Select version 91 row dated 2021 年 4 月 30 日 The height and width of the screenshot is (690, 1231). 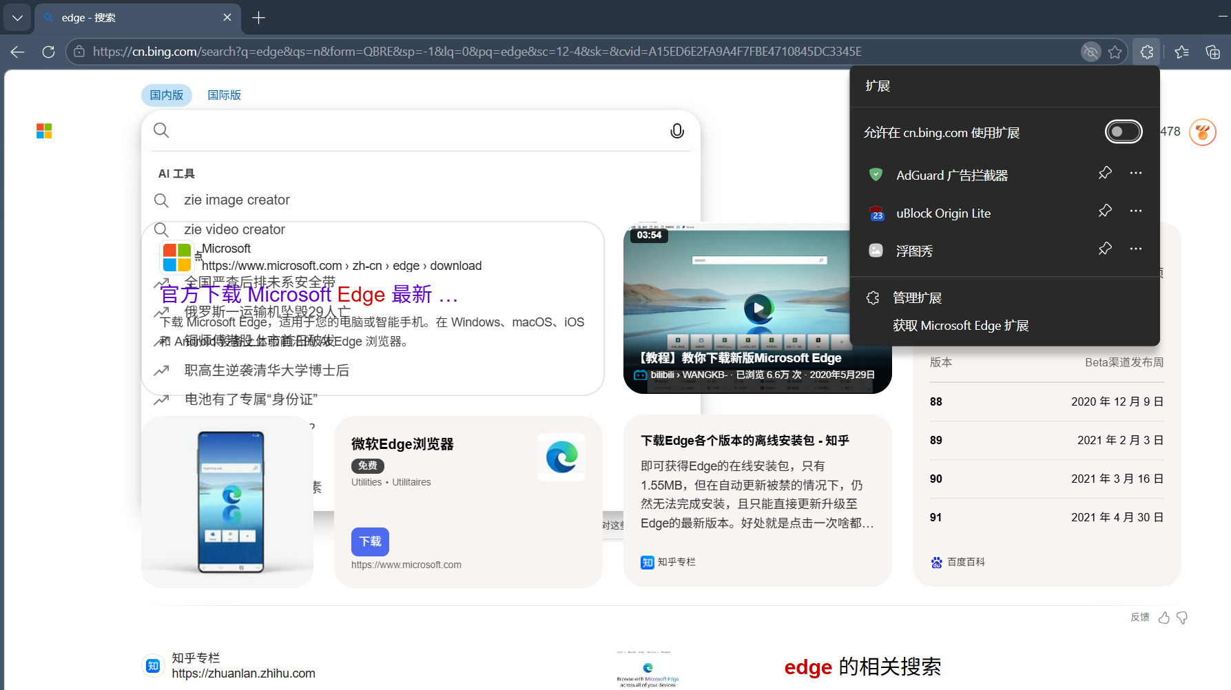pos(1046,517)
